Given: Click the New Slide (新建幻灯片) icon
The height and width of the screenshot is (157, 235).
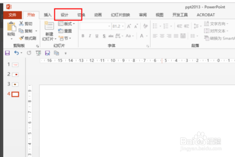Looking at the screenshot, I should click(x=49, y=26).
